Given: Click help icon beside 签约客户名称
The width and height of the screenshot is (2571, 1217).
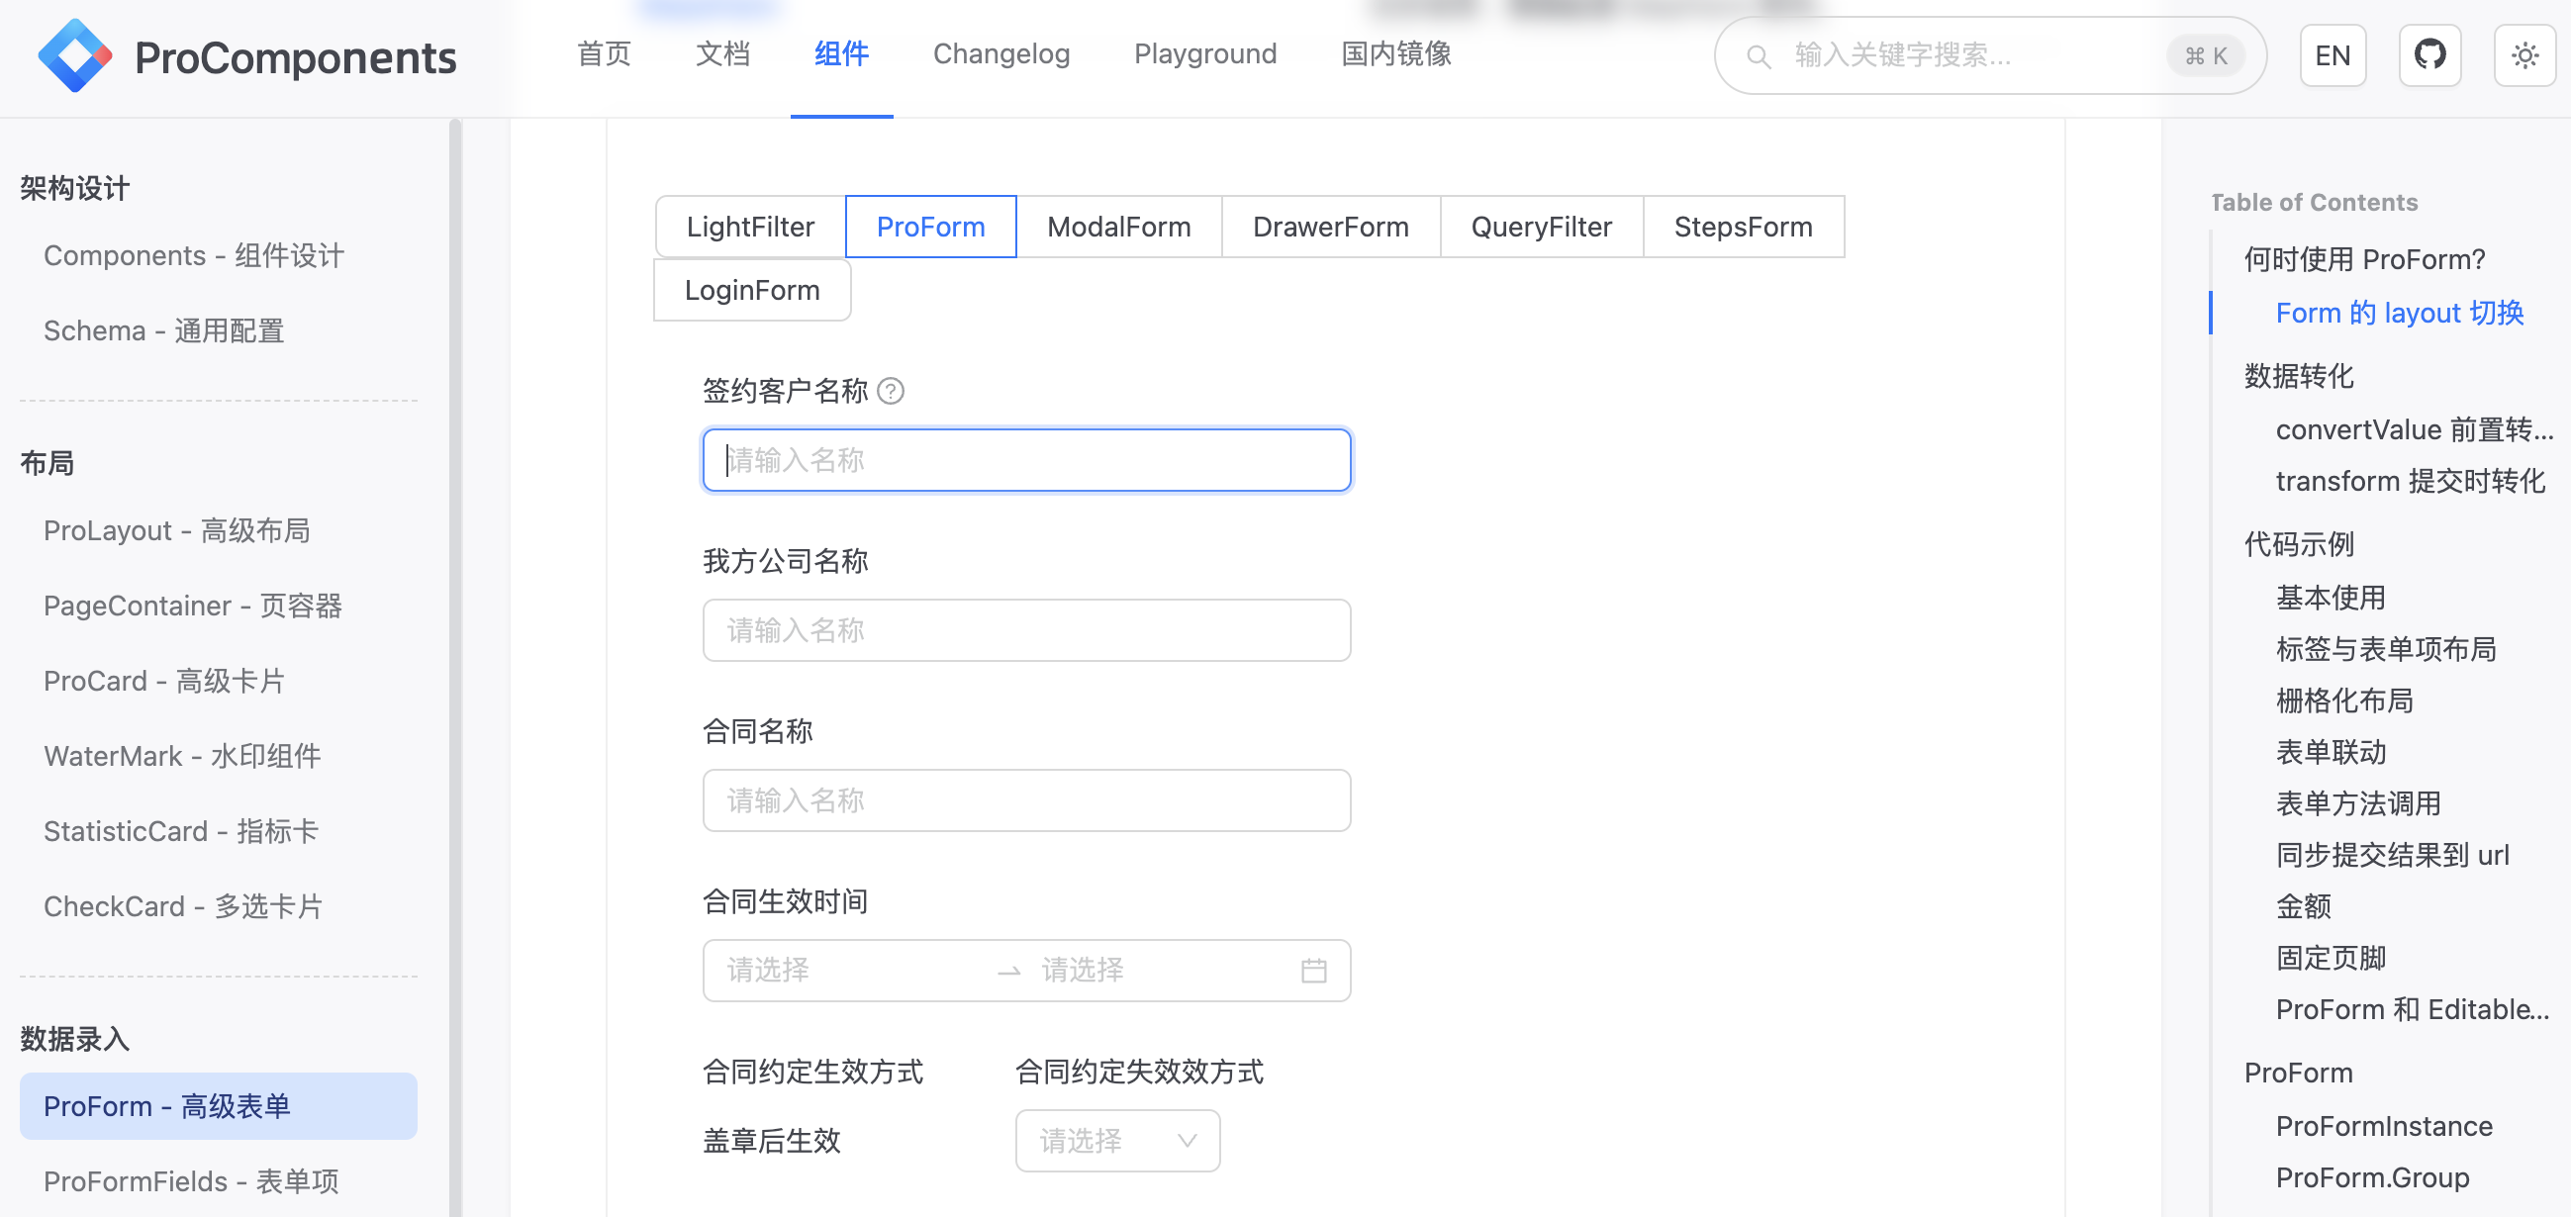Looking at the screenshot, I should pyautogui.click(x=891, y=391).
